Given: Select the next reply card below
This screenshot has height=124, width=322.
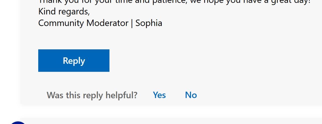Looking at the screenshot, I should pos(171,121).
